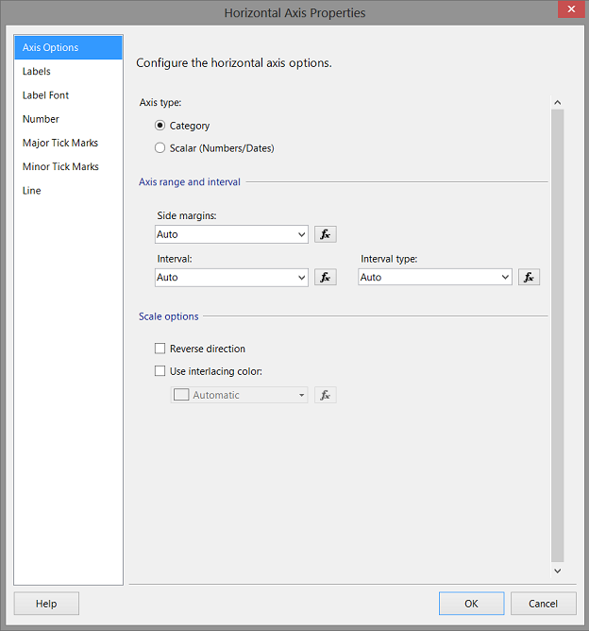Image resolution: width=589 pixels, height=631 pixels.
Task: Select Scalar (Numbers/Dates) axis type
Action: pos(160,147)
